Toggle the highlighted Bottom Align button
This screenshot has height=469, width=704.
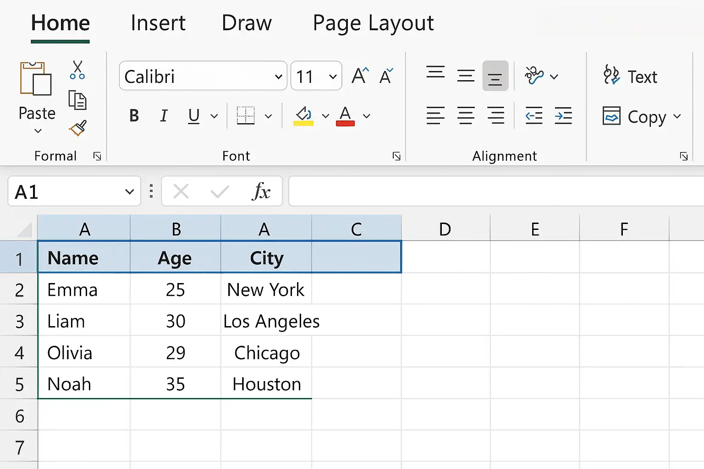pyautogui.click(x=495, y=76)
